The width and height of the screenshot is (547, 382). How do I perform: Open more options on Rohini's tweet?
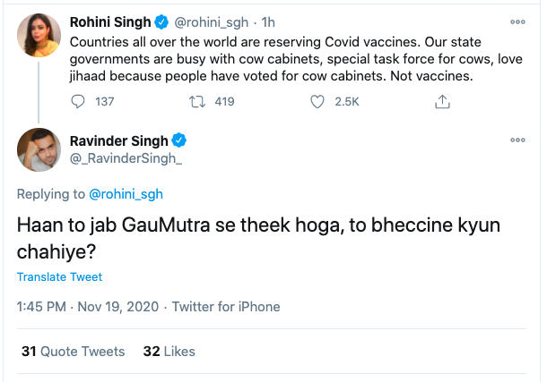(517, 21)
